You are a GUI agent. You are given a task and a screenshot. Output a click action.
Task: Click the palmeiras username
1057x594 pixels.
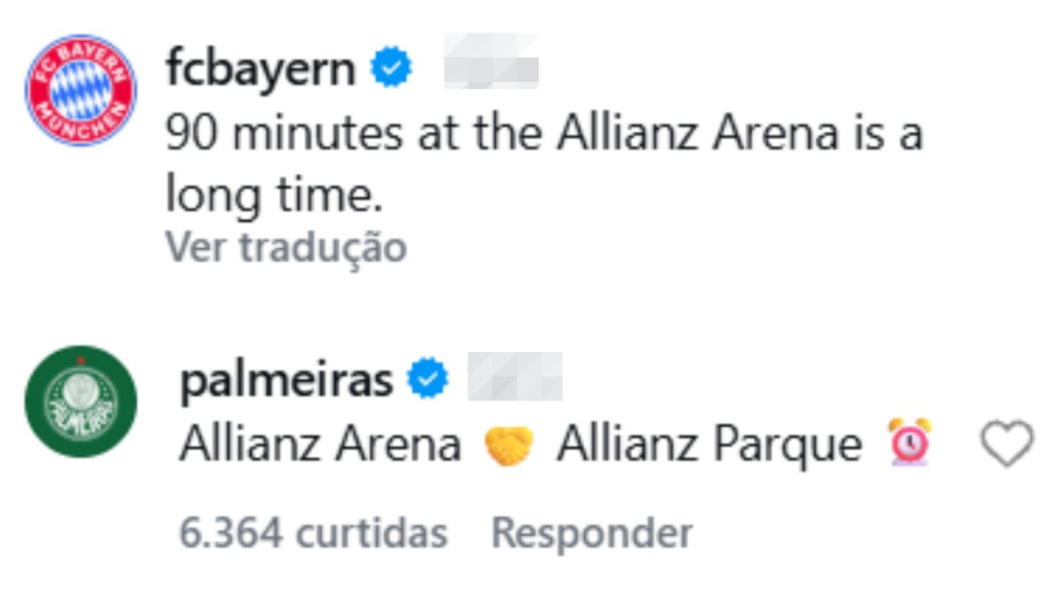click(x=286, y=380)
